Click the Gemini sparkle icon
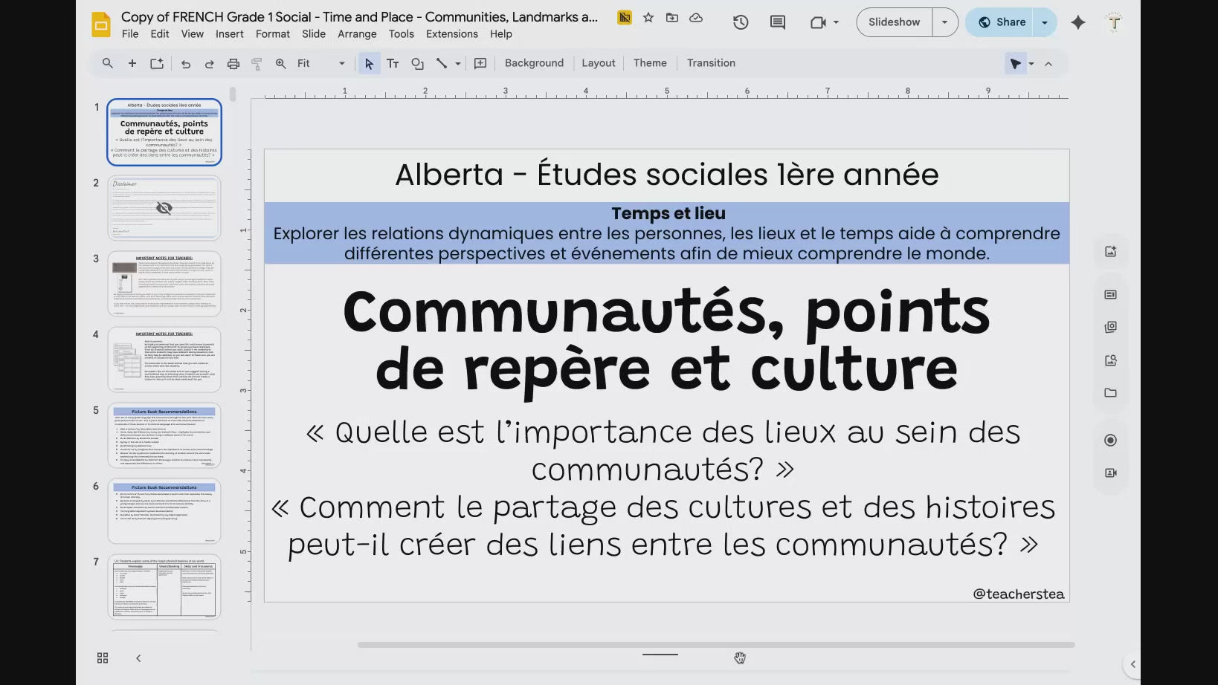 [x=1077, y=22]
